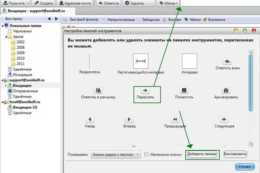Click the Готово button
This screenshot has height=173, width=260.
[x=245, y=167]
